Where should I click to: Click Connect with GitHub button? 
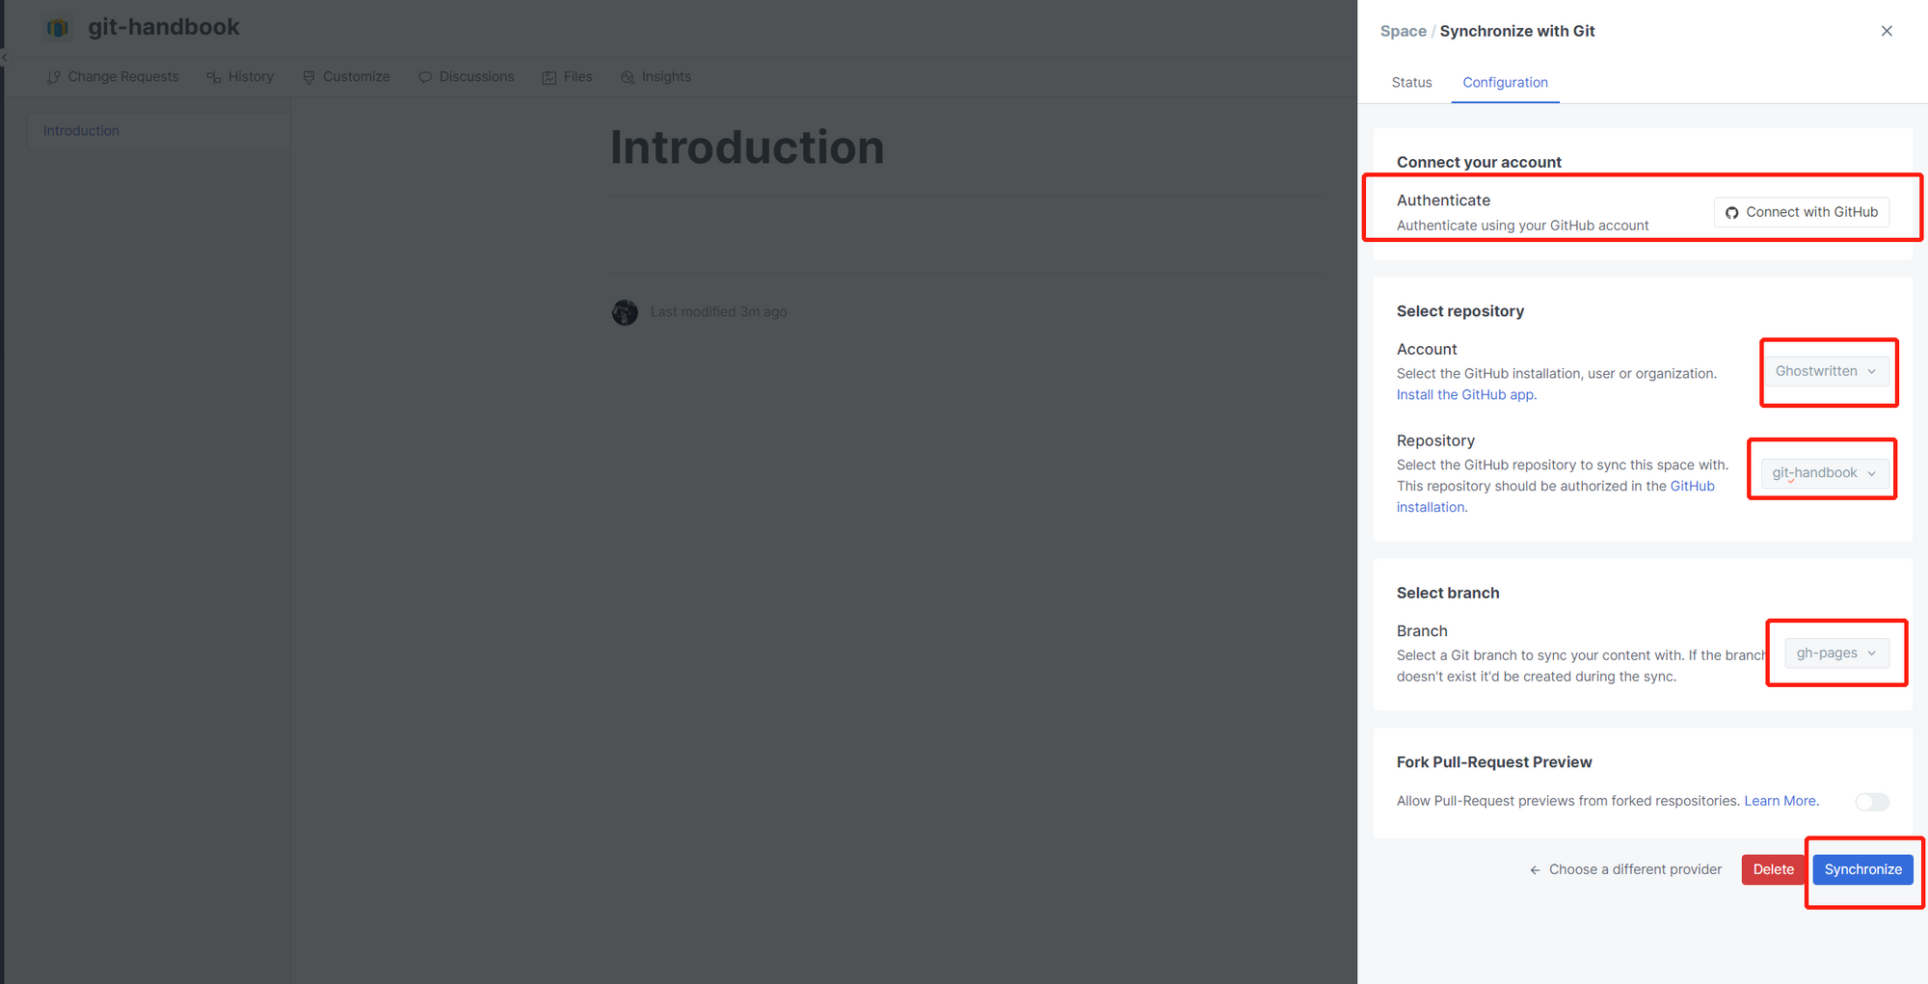[1801, 212]
